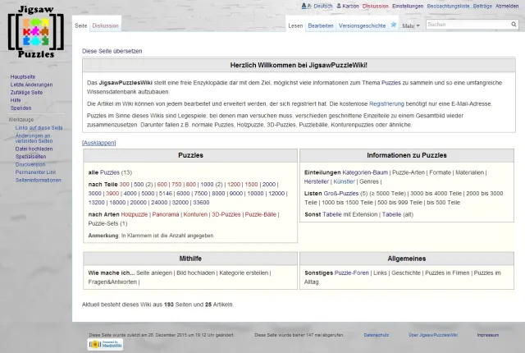
Task: Open user Diskussion link in top bar
Action: [376, 6]
